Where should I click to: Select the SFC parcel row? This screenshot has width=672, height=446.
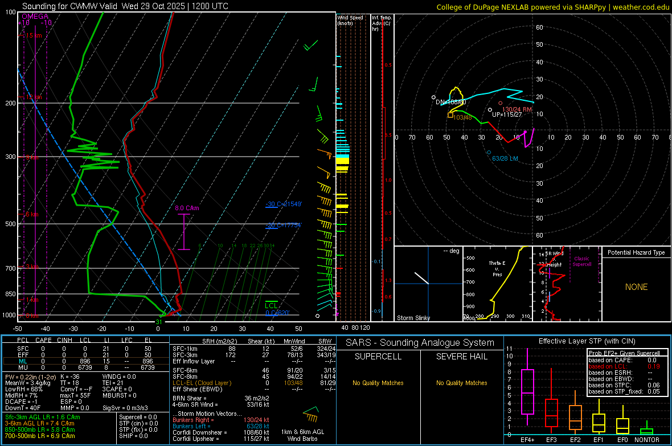86,349
